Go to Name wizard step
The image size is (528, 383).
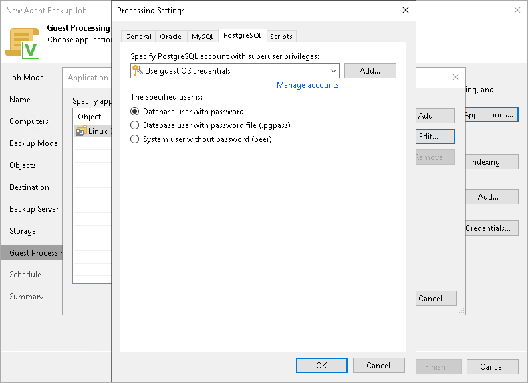20,100
